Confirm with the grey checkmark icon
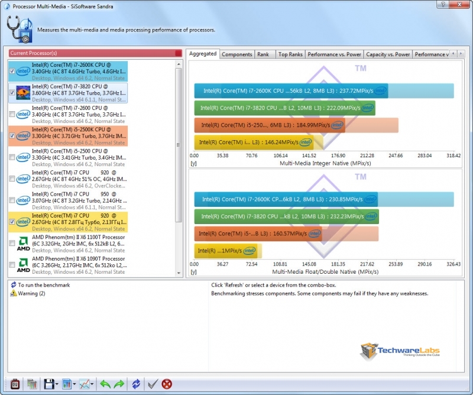Image resolution: width=473 pixels, height=395 pixels. pos(153,384)
